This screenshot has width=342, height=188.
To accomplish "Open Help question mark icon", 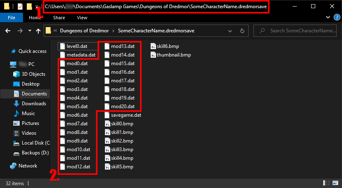I will (337, 17).
